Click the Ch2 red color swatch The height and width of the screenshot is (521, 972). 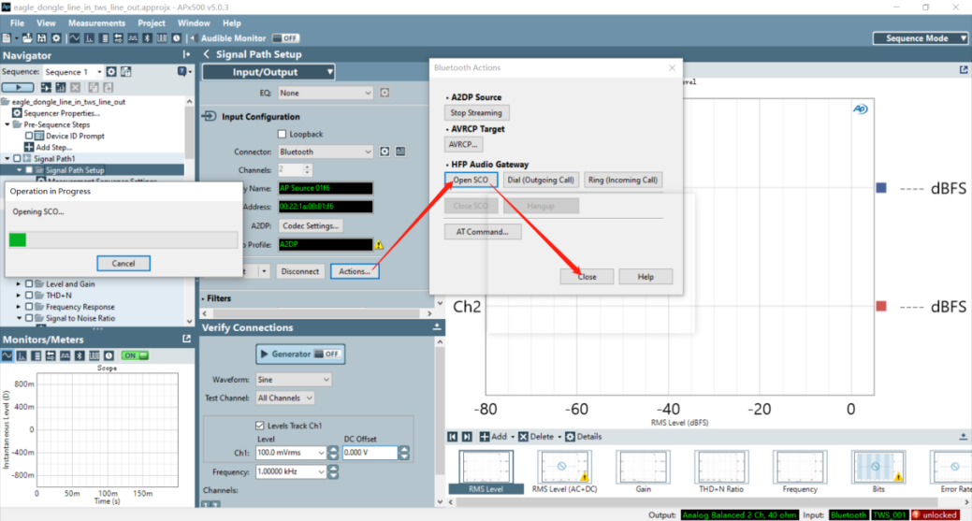pos(881,306)
